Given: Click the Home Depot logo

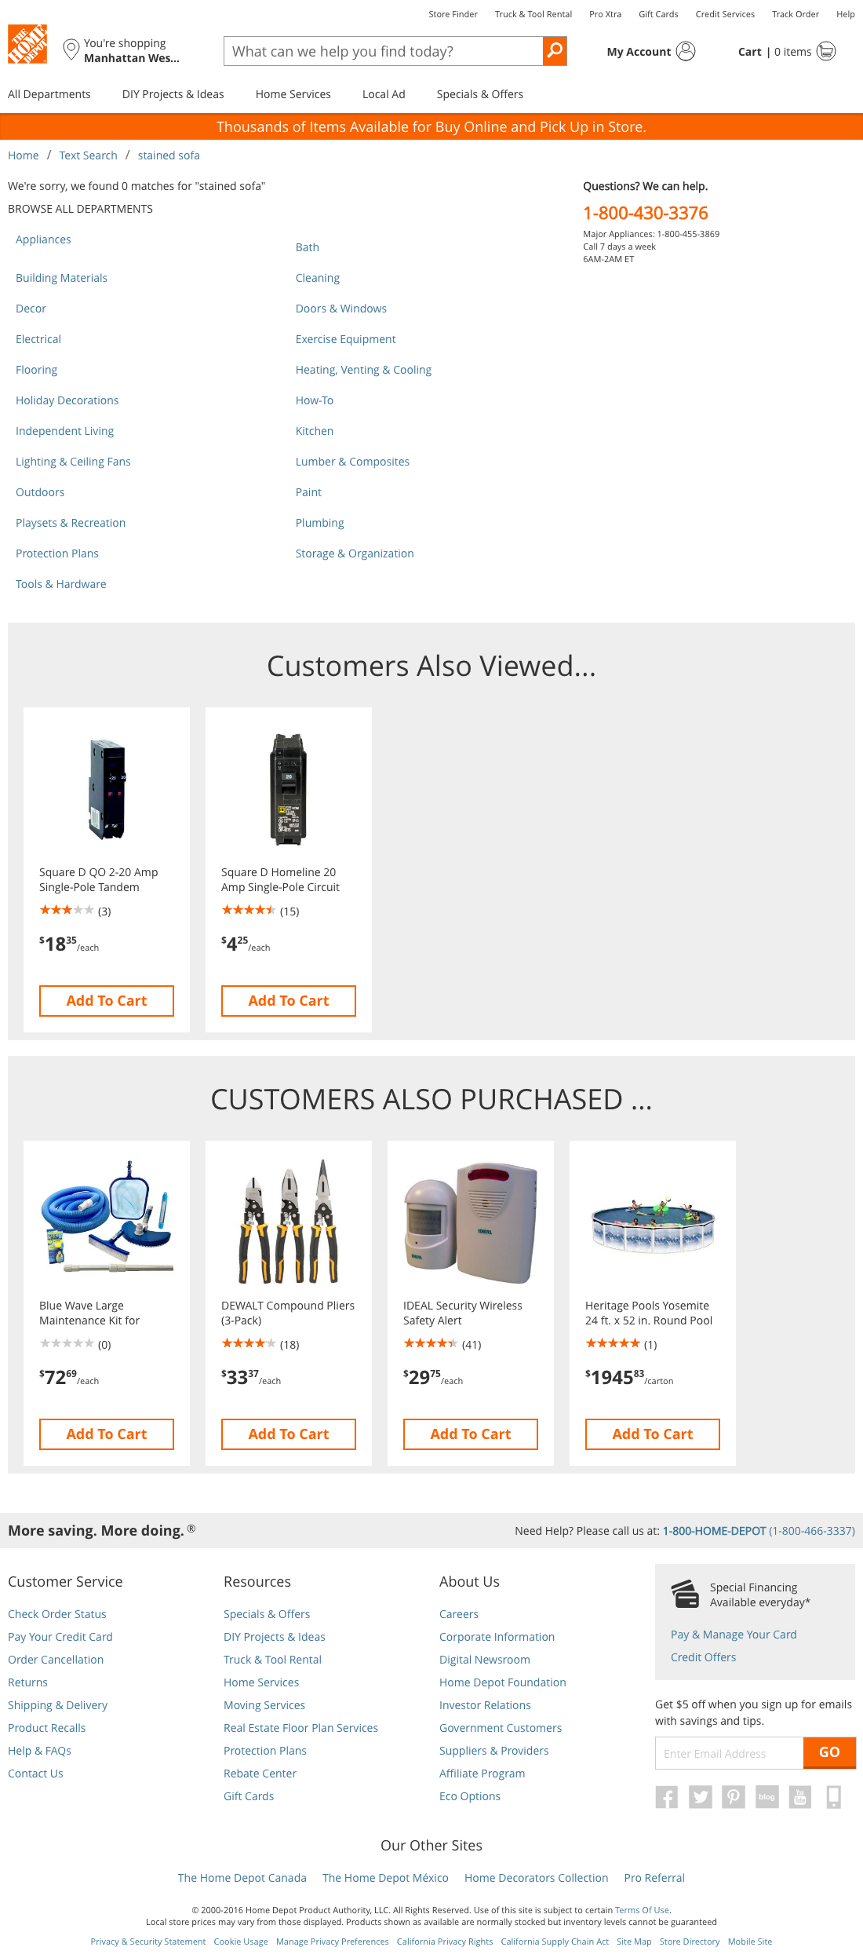Looking at the screenshot, I should (27, 43).
